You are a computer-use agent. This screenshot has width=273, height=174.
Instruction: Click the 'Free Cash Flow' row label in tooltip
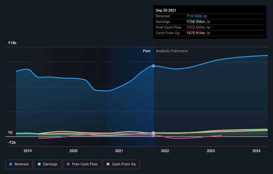169,27
